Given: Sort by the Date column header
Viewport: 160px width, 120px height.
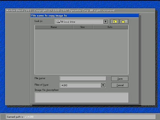Looking at the screenshot, I should point(110,27).
